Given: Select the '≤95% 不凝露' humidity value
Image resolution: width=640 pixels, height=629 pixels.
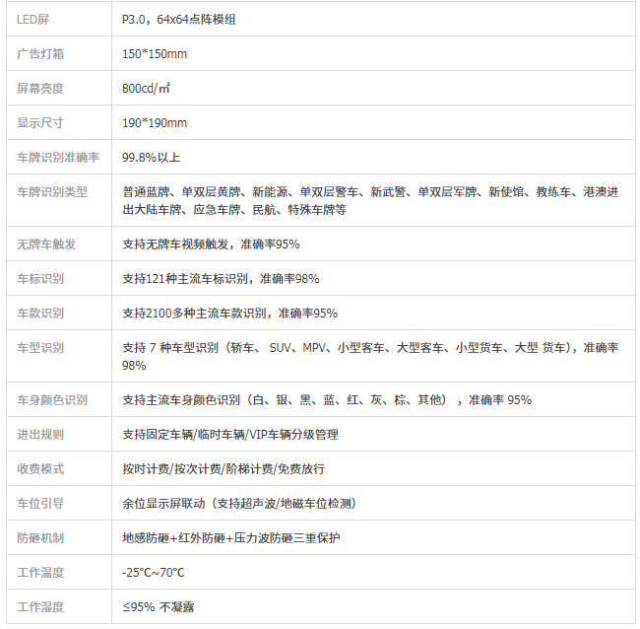Looking at the screenshot, I should (159, 607).
